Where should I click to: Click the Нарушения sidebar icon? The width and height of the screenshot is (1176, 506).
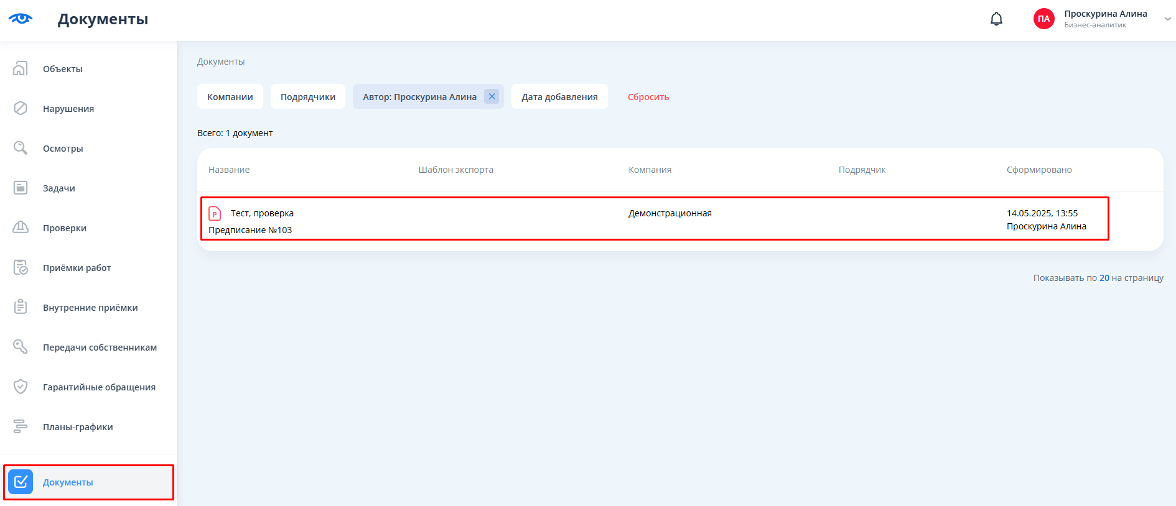coord(21,108)
